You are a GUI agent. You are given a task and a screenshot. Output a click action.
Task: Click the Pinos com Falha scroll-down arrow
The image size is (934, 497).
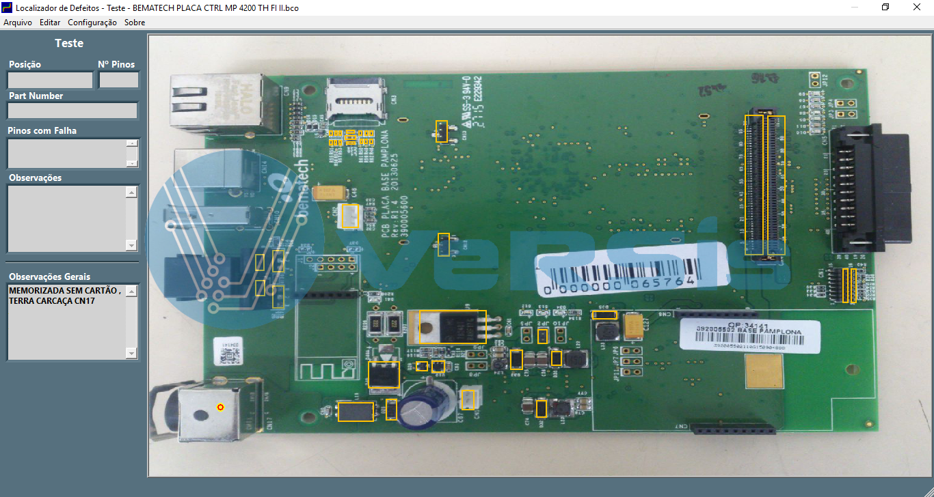[x=132, y=163]
